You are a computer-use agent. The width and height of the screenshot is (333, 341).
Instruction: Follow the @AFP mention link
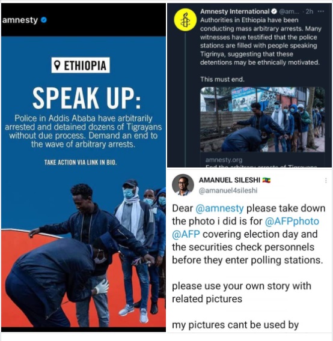coord(186,234)
